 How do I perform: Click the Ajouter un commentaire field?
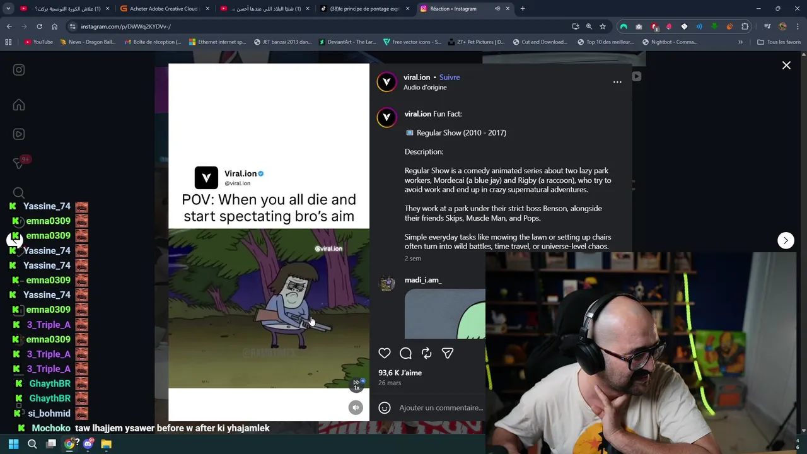441,407
